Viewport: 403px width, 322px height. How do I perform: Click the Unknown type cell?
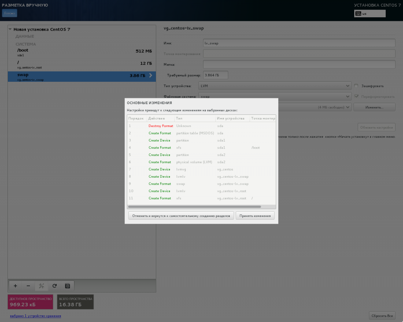(x=183, y=126)
